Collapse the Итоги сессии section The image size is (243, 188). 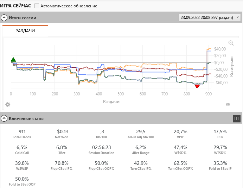4,18
